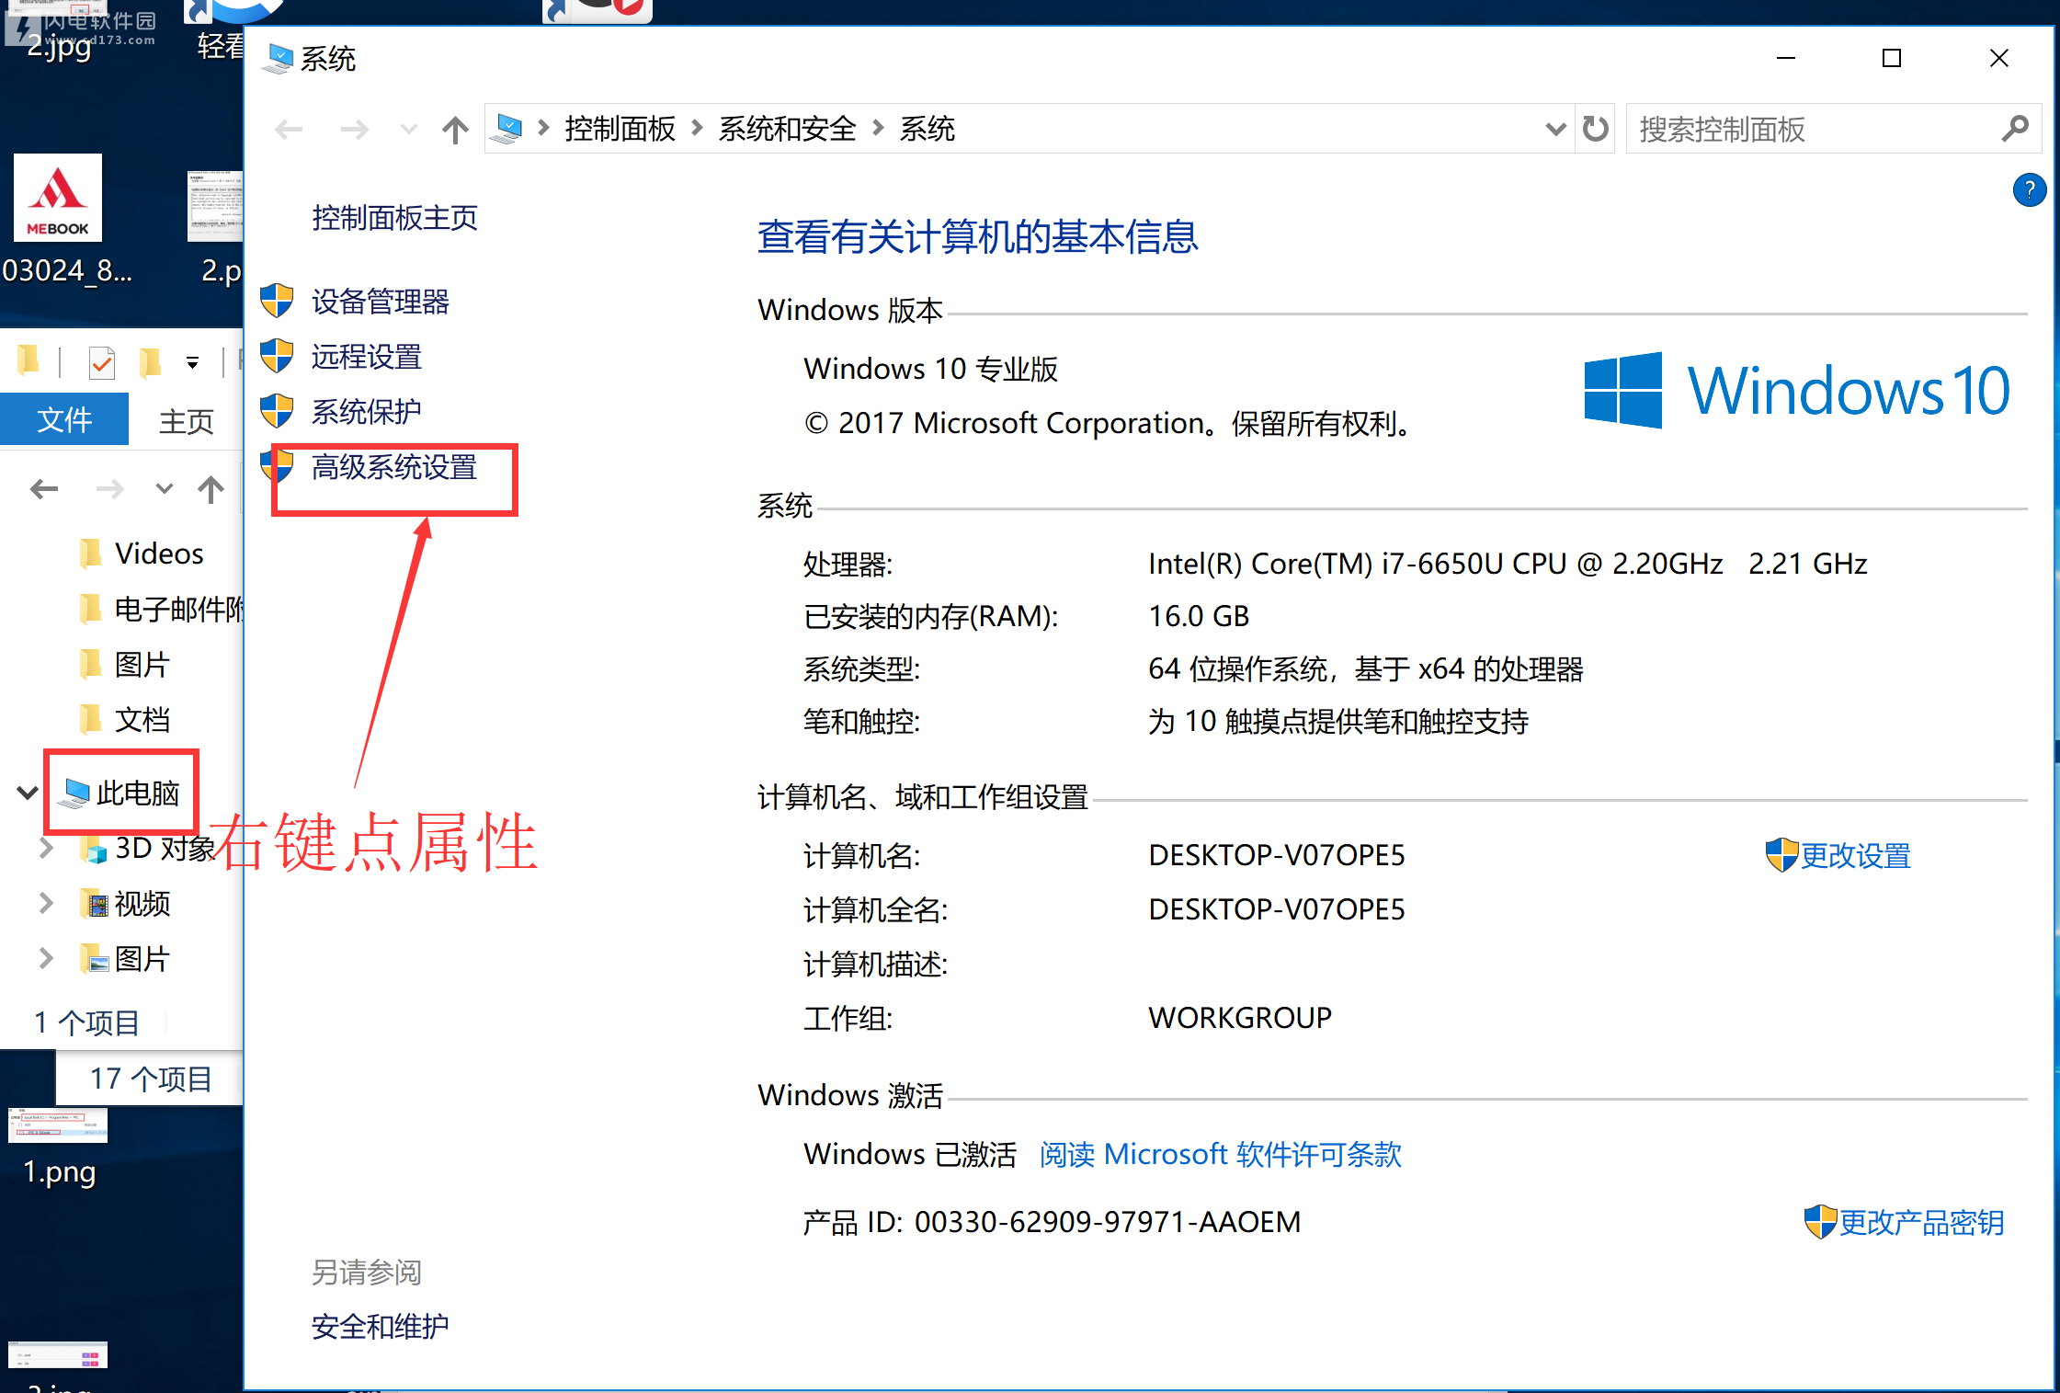The width and height of the screenshot is (2060, 1393).
Task: Open 主页 tab in File Explorer
Action: [187, 421]
